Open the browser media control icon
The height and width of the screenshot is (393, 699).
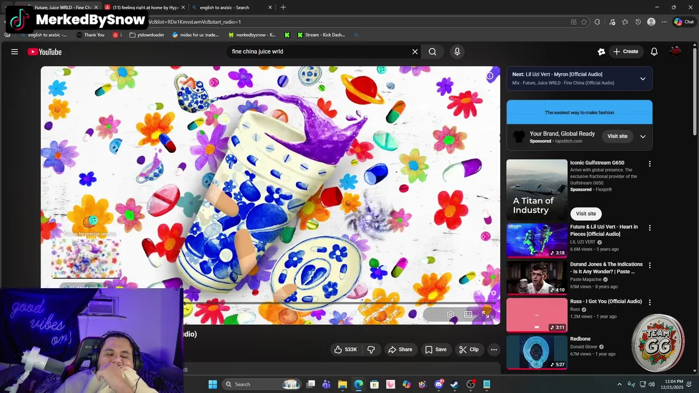click(x=612, y=22)
